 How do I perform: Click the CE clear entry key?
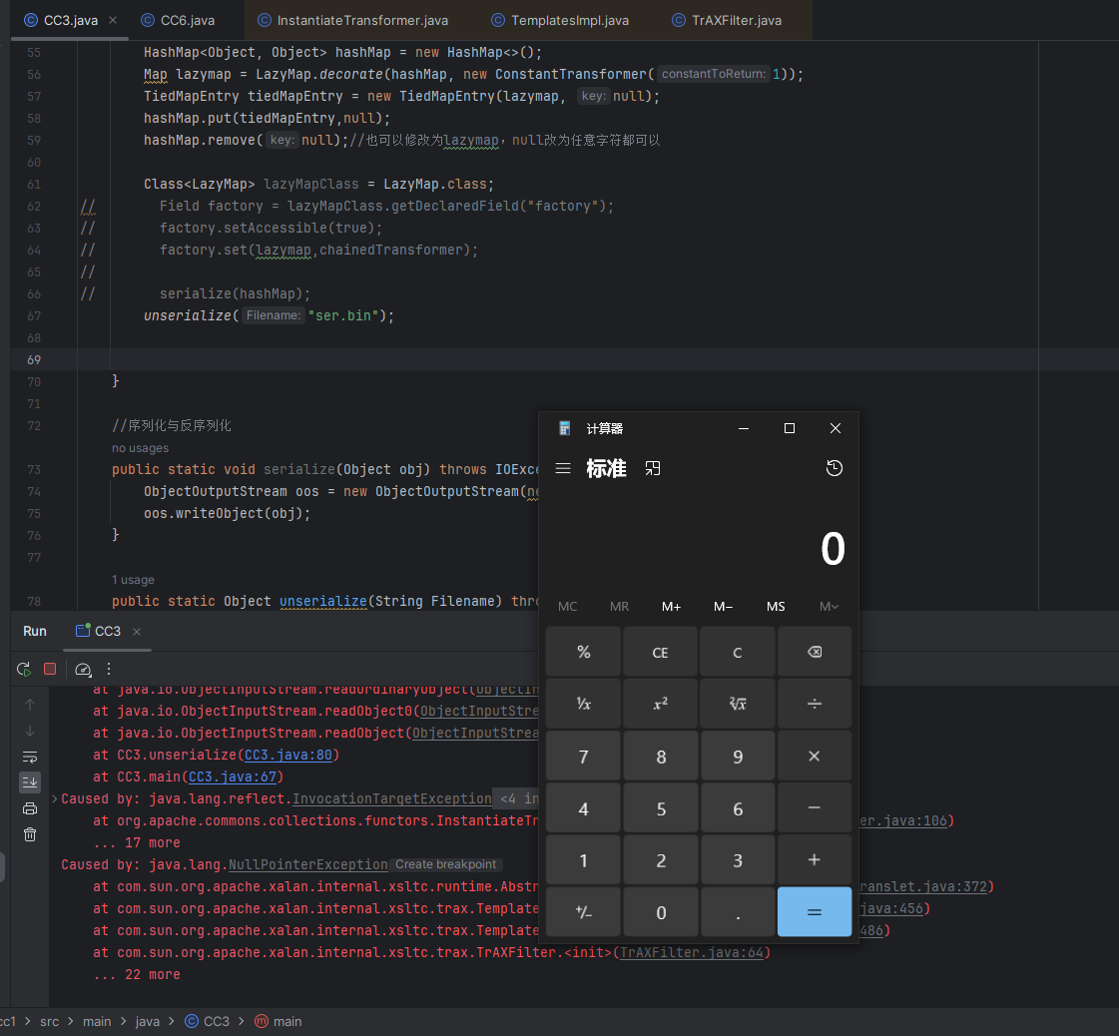point(660,652)
